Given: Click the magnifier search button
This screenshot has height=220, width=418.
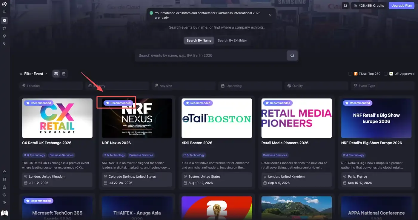Looking at the screenshot, I should (292, 55).
